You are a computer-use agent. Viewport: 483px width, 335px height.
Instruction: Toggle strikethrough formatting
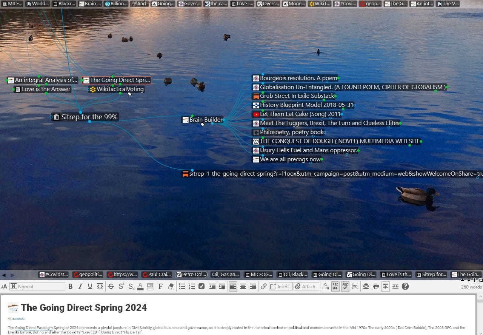pyautogui.click(x=111, y=286)
